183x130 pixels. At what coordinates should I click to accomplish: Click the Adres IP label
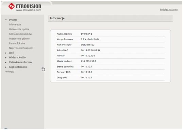click(x=61, y=56)
